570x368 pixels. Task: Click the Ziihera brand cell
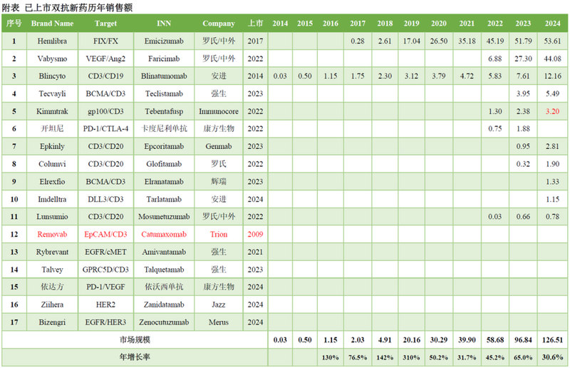click(x=52, y=305)
